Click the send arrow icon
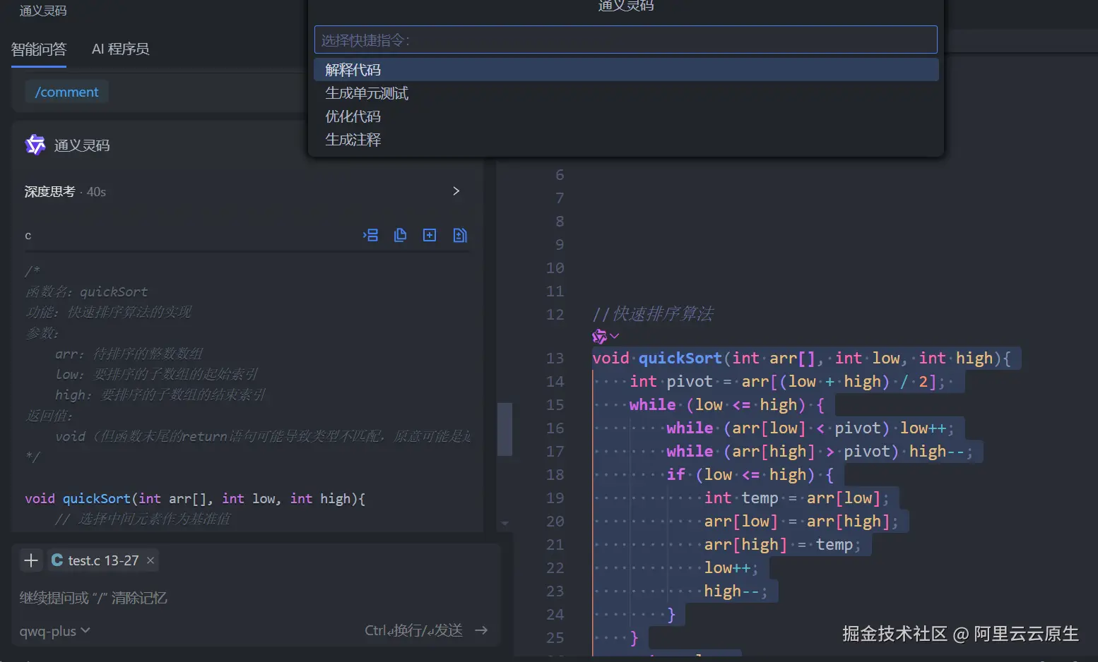The height and width of the screenshot is (662, 1098). [481, 630]
